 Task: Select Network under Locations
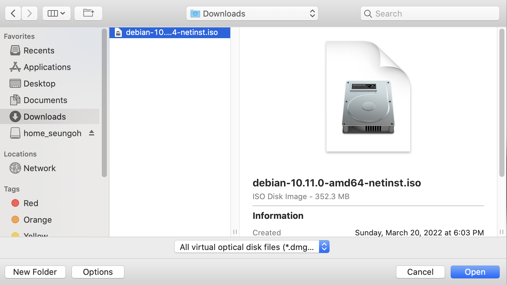(50, 168)
